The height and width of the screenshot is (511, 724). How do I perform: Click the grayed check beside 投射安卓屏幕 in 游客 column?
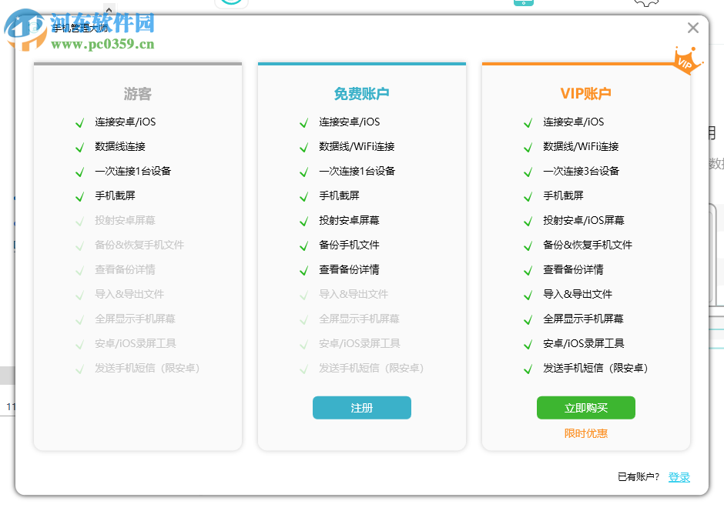79,220
